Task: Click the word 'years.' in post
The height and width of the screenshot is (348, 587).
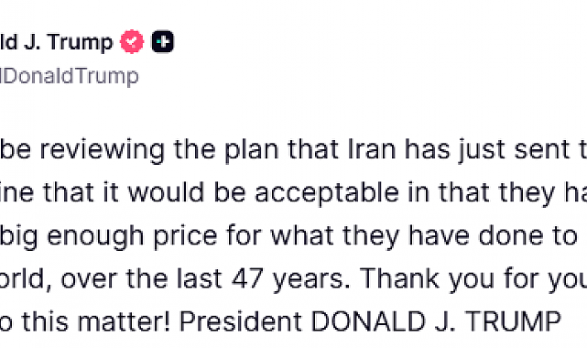Action: [x=311, y=278]
